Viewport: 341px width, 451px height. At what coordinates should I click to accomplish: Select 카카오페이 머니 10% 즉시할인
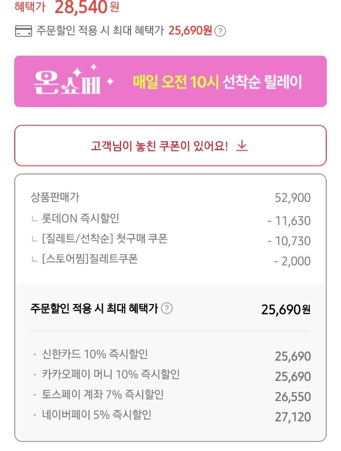click(111, 375)
